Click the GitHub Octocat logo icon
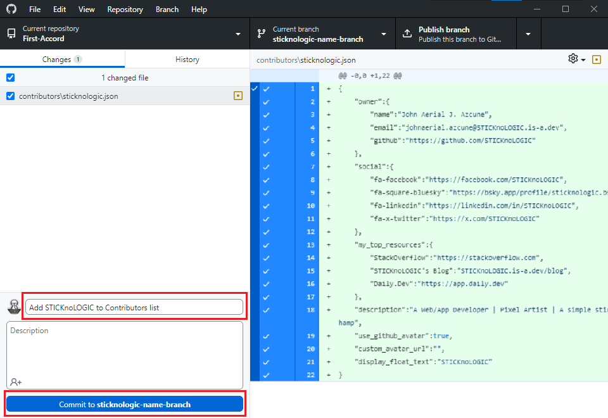The height and width of the screenshot is (418, 608). coord(11,9)
